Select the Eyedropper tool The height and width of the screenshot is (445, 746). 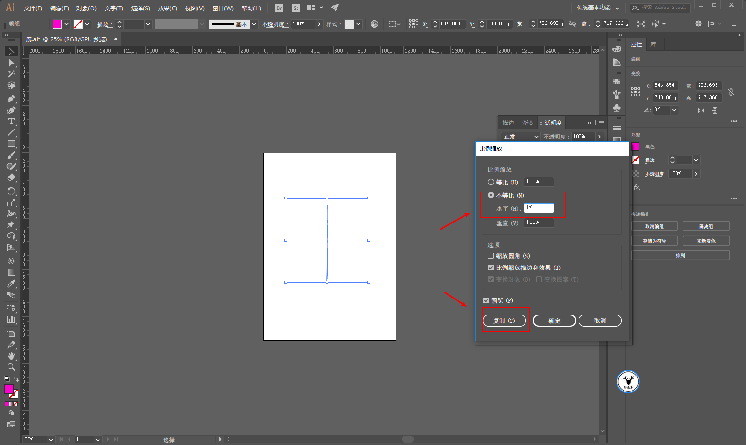point(11,284)
